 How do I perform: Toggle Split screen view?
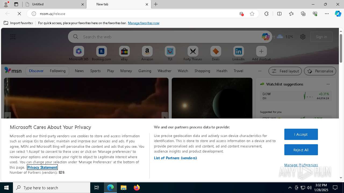(x=279, y=14)
